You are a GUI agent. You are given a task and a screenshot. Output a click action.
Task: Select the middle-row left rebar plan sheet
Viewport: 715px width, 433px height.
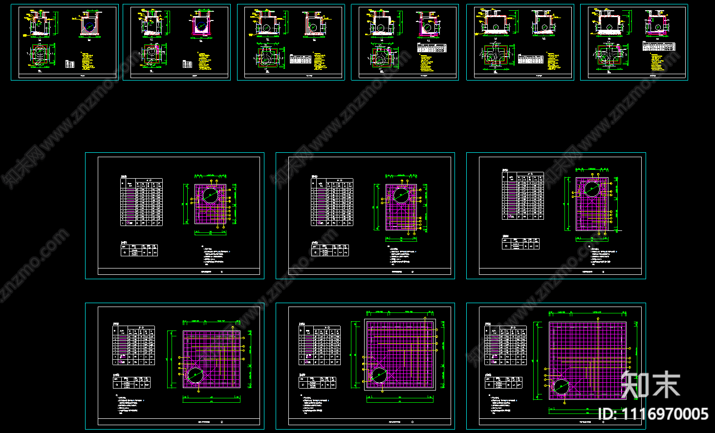coord(174,216)
